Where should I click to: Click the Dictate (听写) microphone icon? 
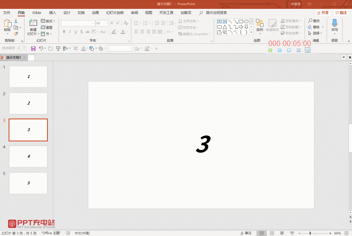coord(335,23)
